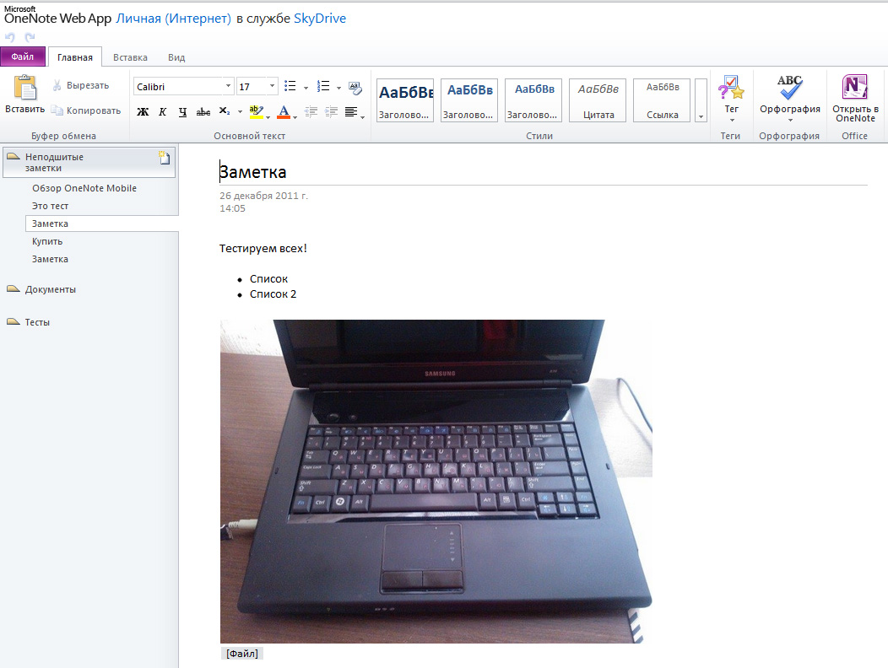Switch to the Вставка ribbon tab
The image size is (888, 668).
(130, 57)
